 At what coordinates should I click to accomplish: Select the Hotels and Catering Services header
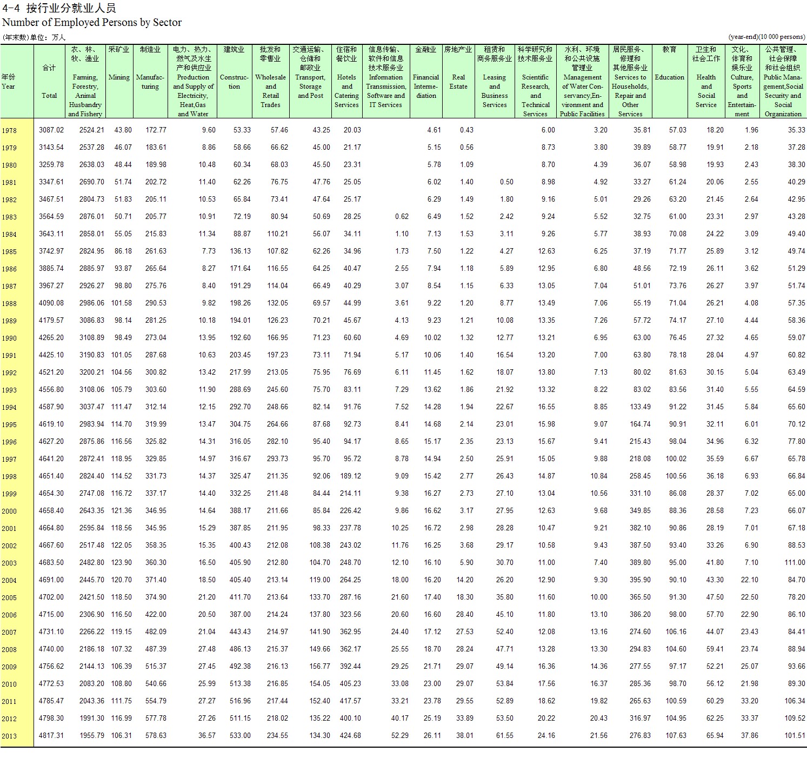click(x=346, y=82)
